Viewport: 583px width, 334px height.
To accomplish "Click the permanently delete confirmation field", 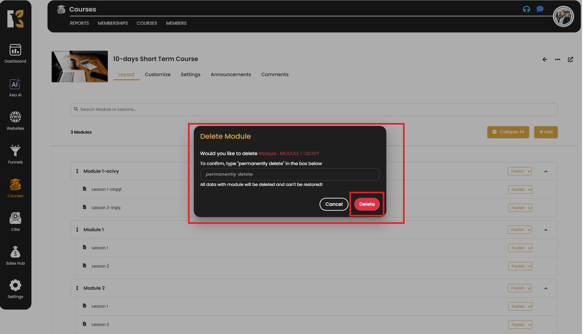I will 290,174.
